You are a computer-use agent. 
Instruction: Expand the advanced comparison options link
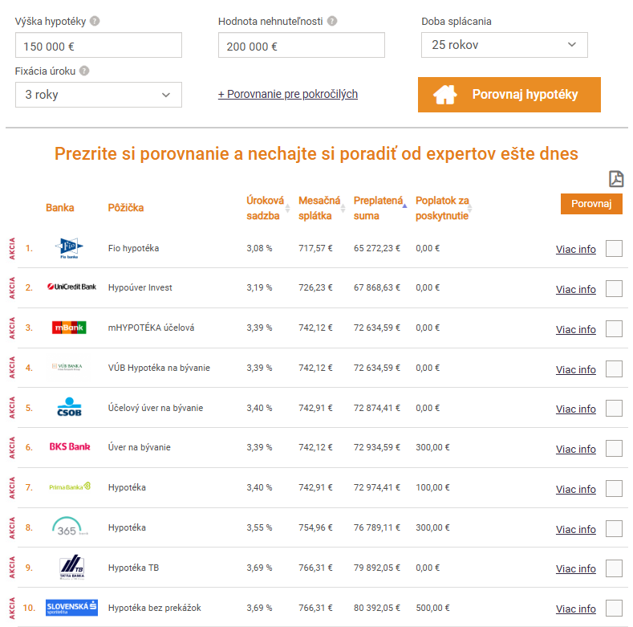tap(287, 94)
